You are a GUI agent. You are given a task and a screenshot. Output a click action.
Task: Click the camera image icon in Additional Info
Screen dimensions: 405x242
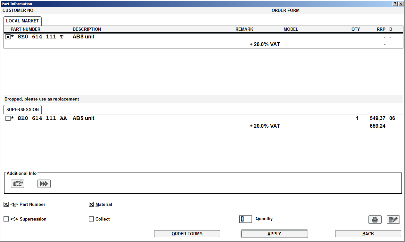coord(17,184)
